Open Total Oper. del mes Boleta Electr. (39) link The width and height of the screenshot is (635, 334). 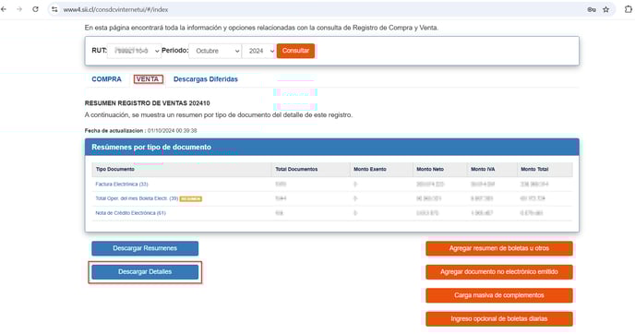[x=137, y=198]
